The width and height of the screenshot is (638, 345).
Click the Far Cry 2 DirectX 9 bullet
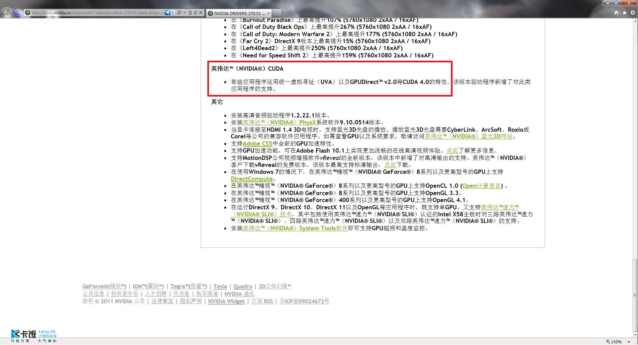pyautogui.click(x=331, y=41)
